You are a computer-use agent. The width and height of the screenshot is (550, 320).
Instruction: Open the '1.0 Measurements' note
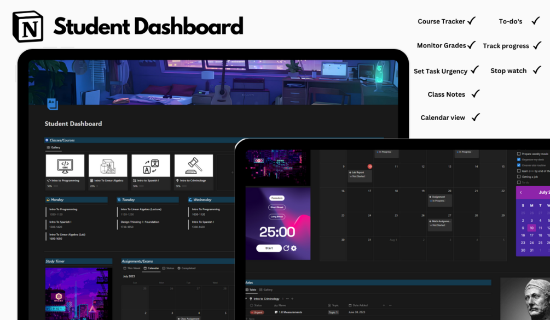tap(288, 312)
